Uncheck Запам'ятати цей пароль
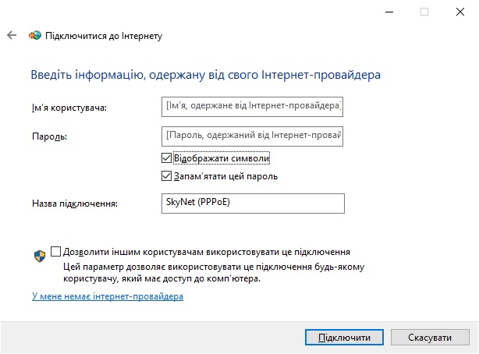This screenshot has width=479, height=354. click(x=166, y=176)
